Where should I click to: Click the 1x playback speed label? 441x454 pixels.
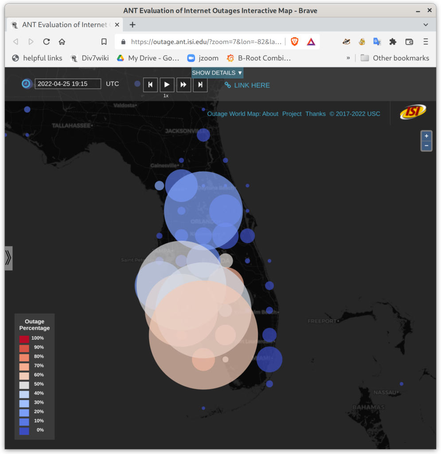point(166,96)
